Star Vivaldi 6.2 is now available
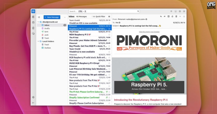217x114 pixels. pos(109,52)
